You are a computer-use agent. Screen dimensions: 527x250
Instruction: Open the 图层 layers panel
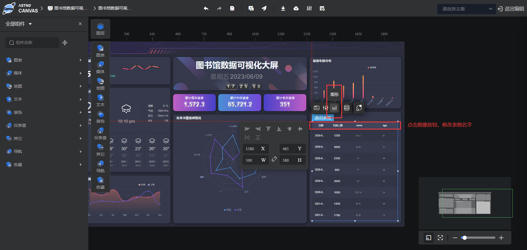coord(100,29)
